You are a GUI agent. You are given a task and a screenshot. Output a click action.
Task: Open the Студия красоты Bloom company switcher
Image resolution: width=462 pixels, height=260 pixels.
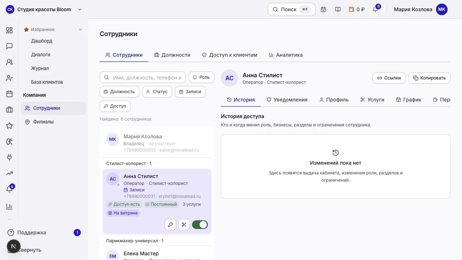[x=44, y=9]
